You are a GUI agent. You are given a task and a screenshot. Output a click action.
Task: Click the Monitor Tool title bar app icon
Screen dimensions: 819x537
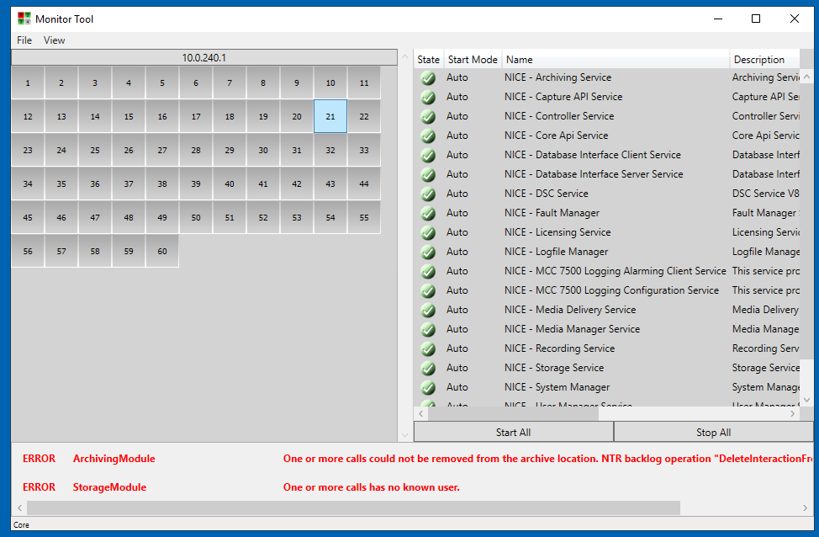(24, 19)
